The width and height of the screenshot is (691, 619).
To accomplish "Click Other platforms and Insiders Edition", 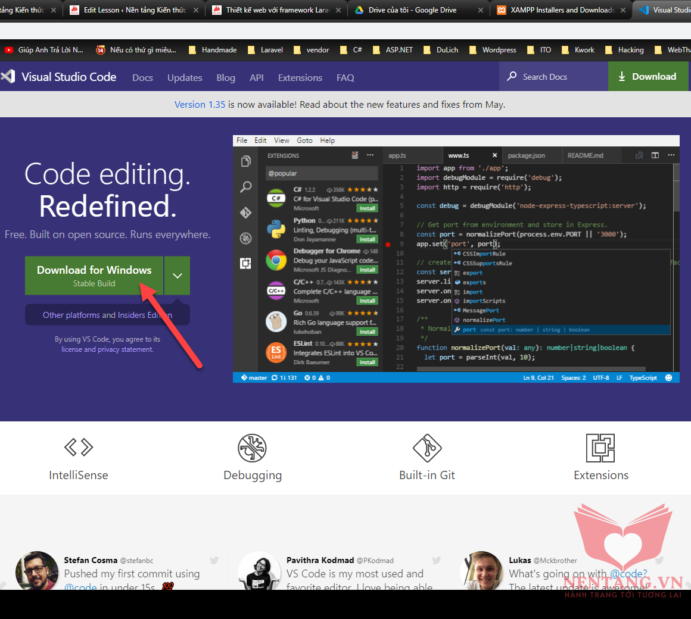I will coord(107,315).
